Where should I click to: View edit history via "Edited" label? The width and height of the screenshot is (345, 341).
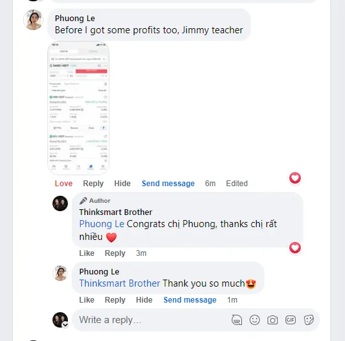coord(237,184)
